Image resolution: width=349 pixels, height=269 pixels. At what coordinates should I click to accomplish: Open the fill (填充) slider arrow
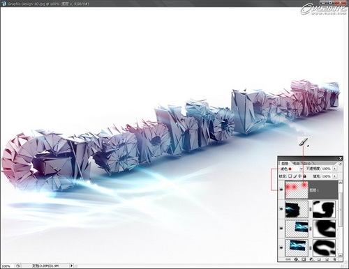coord(334,176)
